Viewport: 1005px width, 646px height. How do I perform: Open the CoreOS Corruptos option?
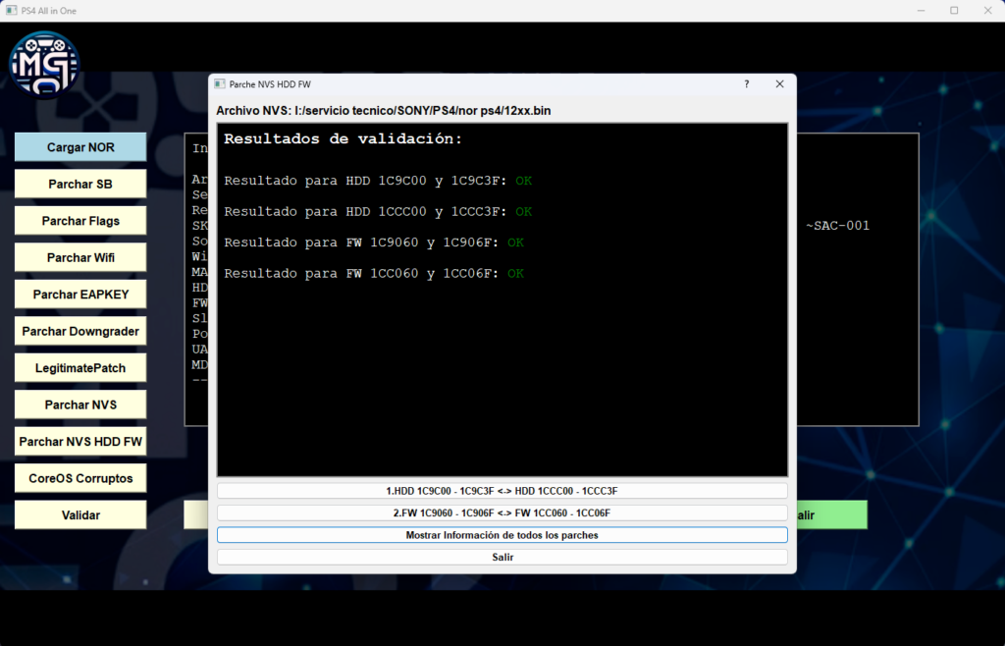(x=80, y=478)
